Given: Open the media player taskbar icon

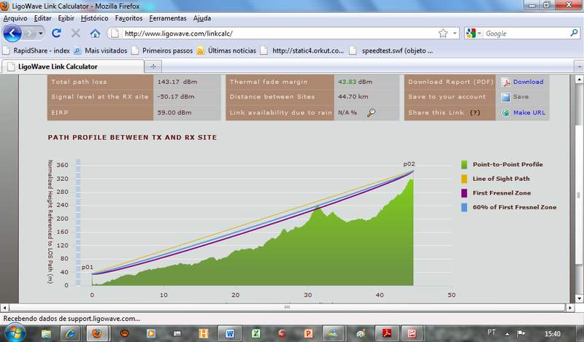Looking at the screenshot, I should [151, 333].
